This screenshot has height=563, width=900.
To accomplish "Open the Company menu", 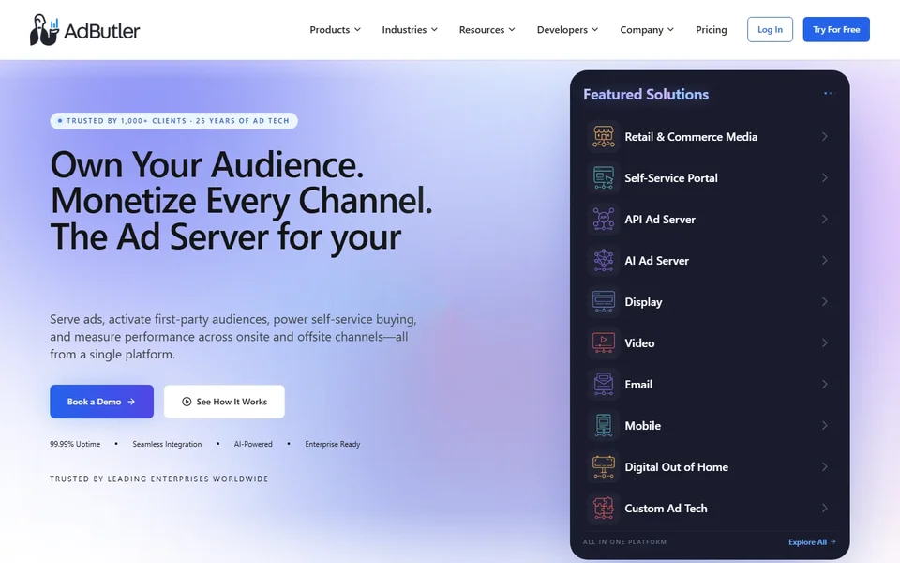I will 647,29.
